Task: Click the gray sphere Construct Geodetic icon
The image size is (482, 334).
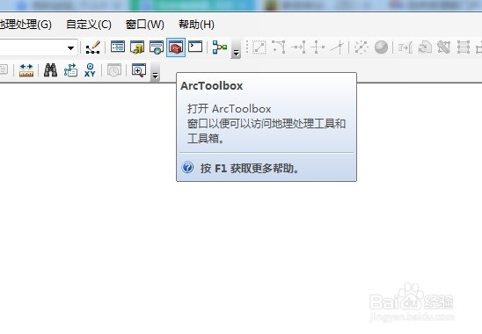Action: coord(381,47)
